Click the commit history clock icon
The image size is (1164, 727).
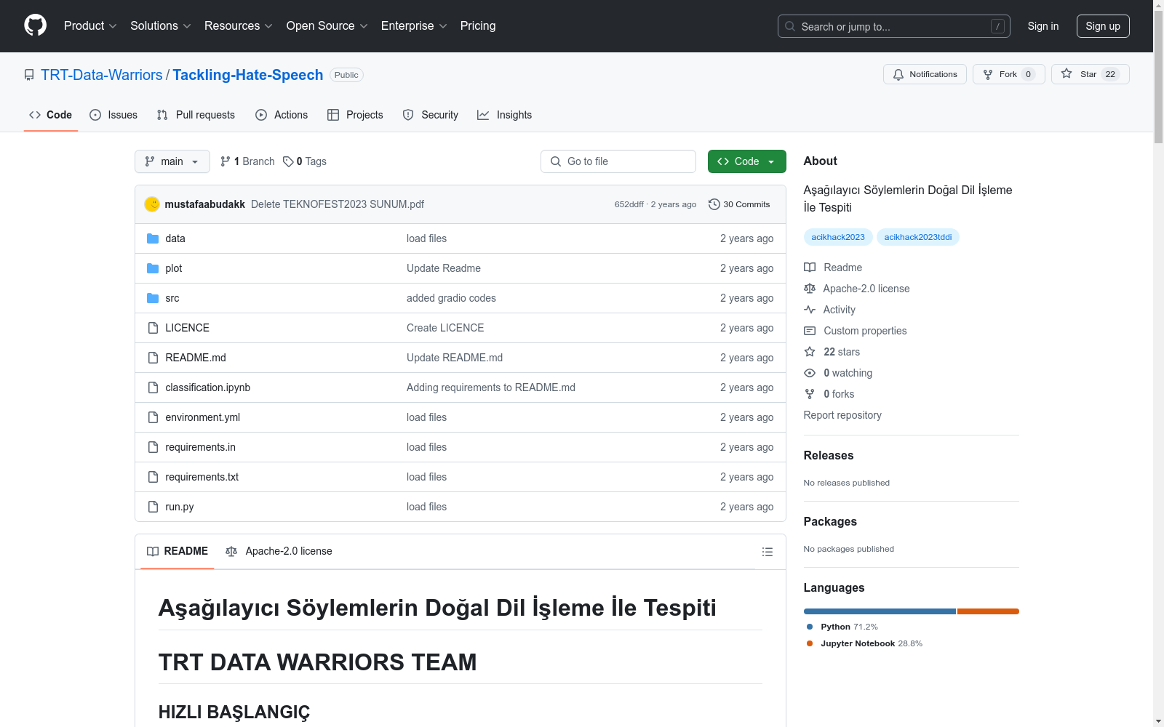click(x=714, y=204)
